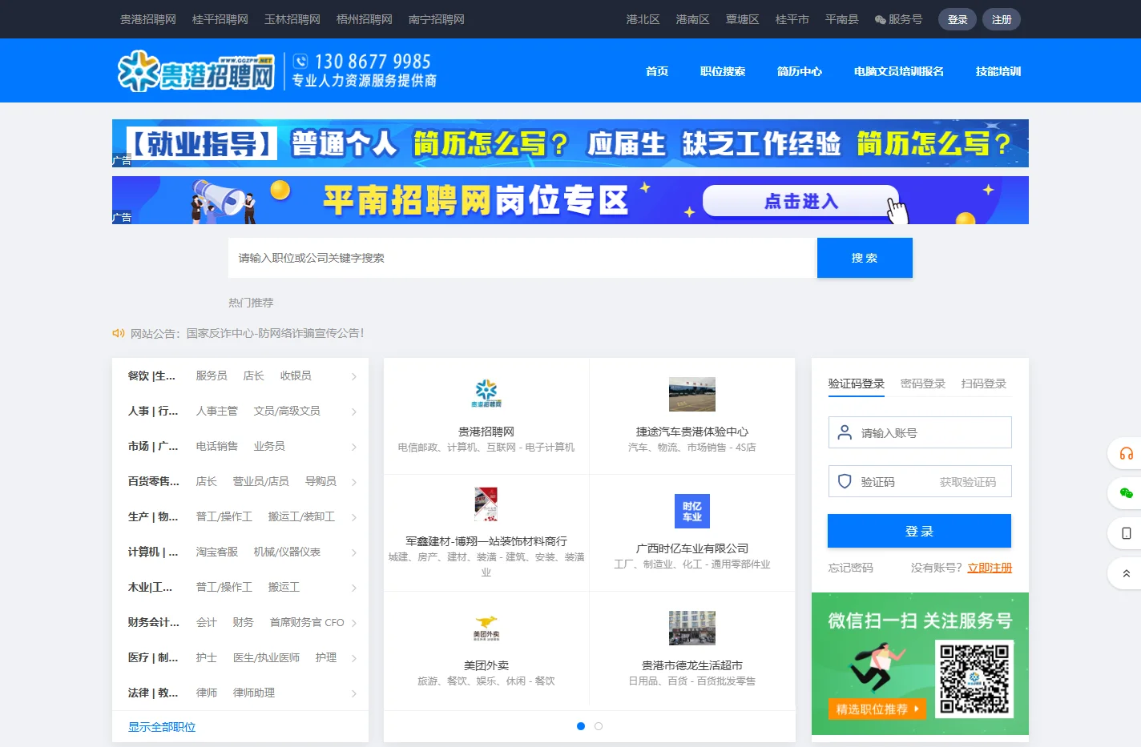
Task: Open 捷途汽车贵港体验中心 company photo
Action: [692, 394]
